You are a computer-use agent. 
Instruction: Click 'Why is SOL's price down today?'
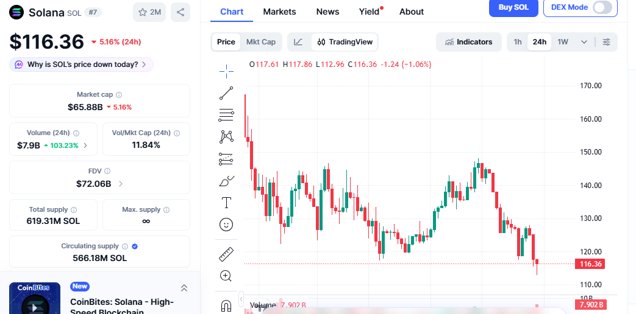tap(82, 65)
